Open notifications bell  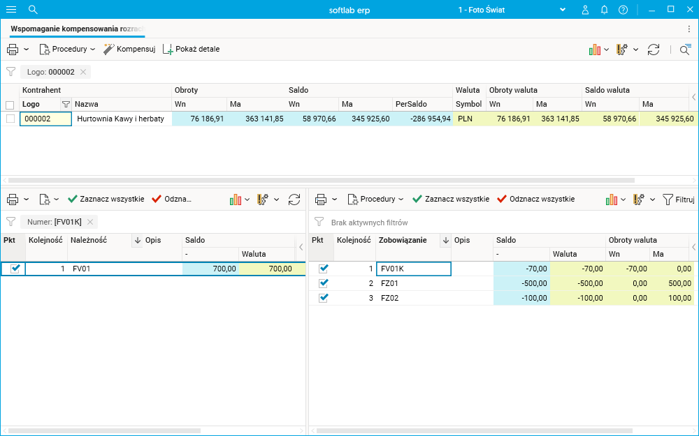(x=604, y=10)
